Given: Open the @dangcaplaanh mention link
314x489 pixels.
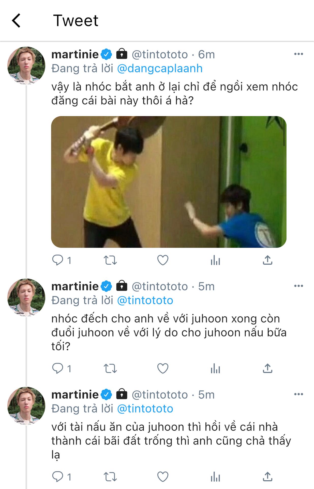Looking at the screenshot, I should point(160,69).
